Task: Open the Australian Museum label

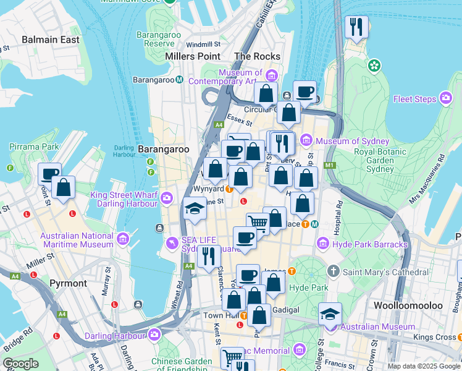Action: tap(378, 326)
